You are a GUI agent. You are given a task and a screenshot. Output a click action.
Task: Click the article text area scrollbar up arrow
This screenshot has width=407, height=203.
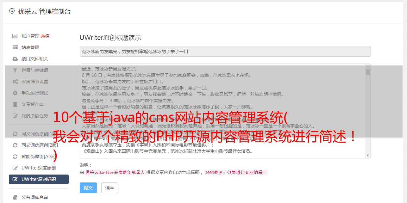(368, 67)
